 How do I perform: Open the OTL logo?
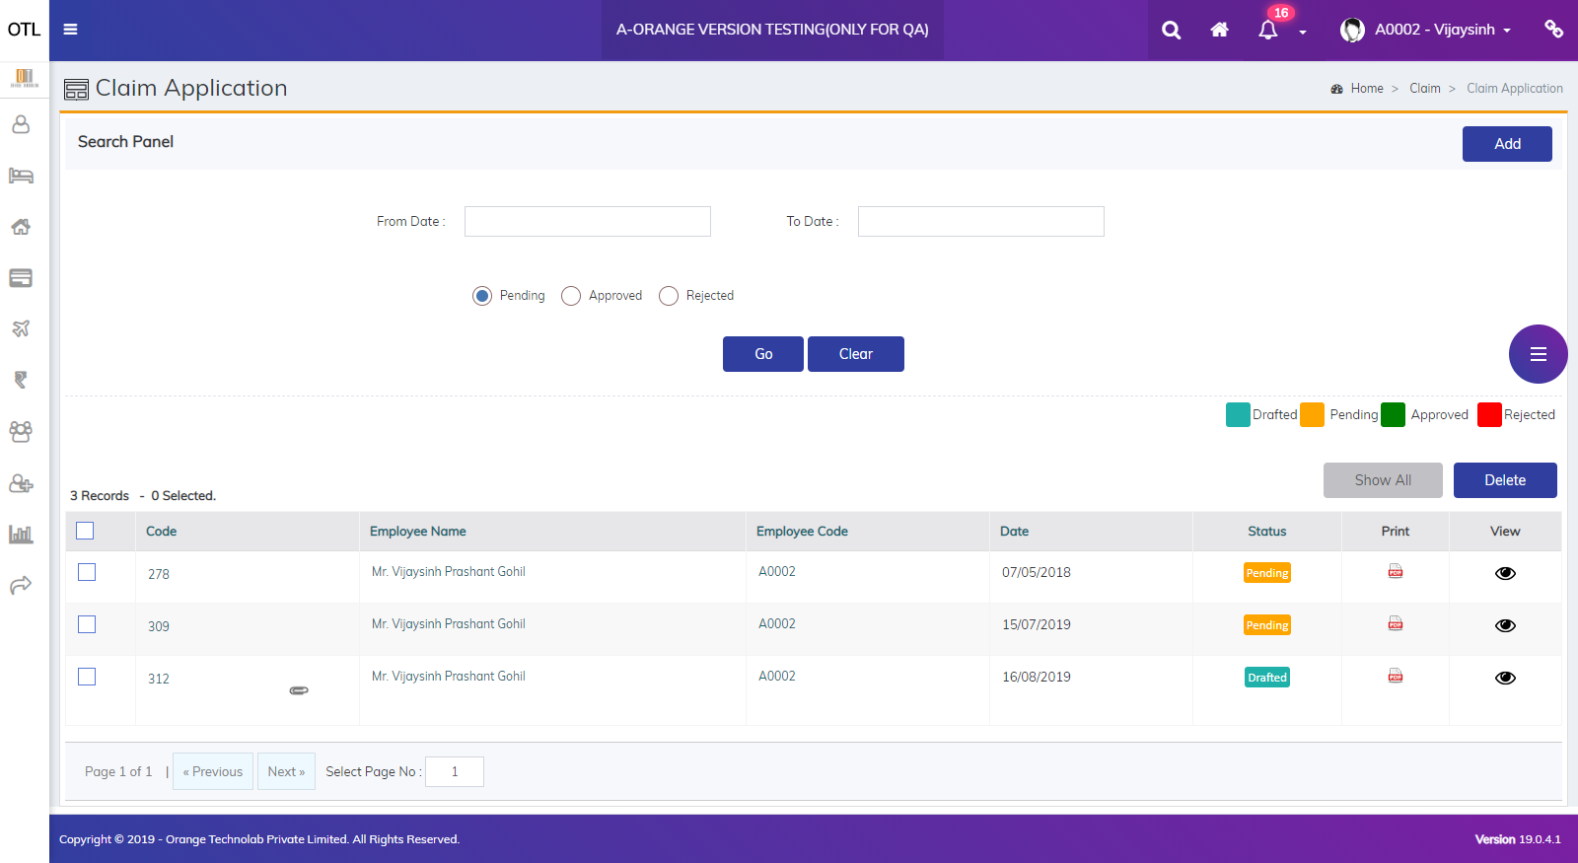[x=24, y=30]
